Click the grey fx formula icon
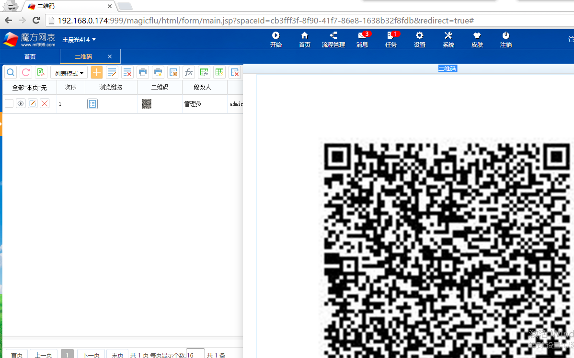This screenshot has width=574, height=358. pos(189,72)
